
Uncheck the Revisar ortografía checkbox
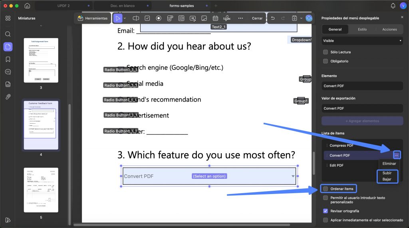325,211
